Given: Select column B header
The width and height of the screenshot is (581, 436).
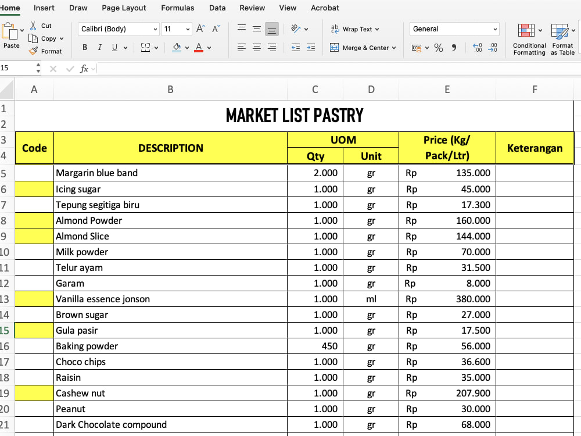Looking at the screenshot, I should click(x=170, y=90).
